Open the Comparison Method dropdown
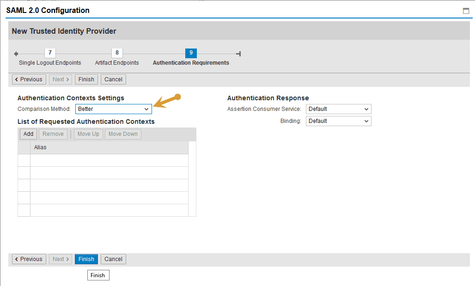The width and height of the screenshot is (475, 286). (x=114, y=109)
